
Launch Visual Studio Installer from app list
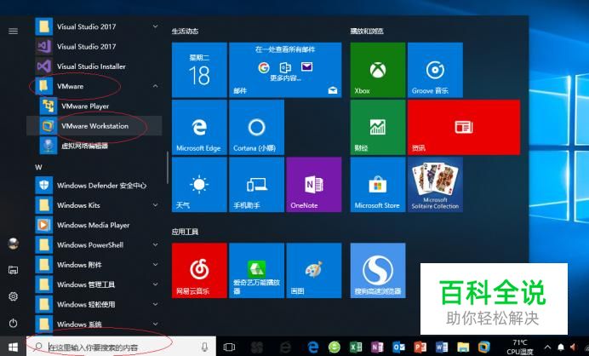(94, 66)
